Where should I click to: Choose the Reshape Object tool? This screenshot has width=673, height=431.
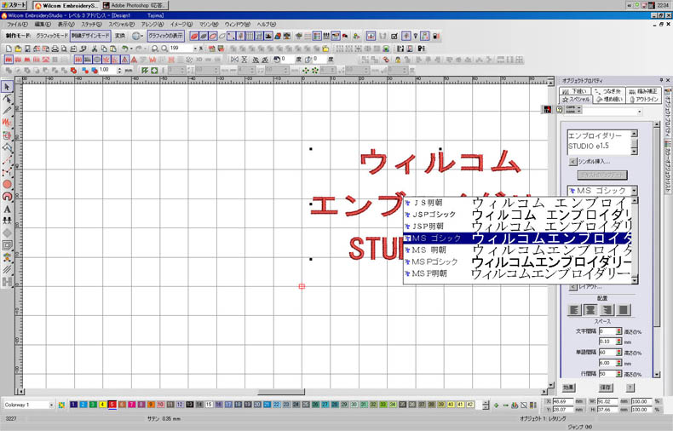(x=7, y=99)
